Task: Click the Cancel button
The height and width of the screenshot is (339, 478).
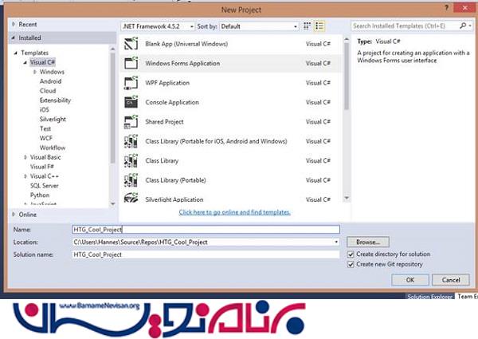Action: tap(451, 280)
